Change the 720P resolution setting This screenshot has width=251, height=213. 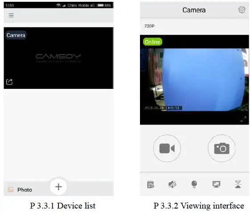coord(149,26)
